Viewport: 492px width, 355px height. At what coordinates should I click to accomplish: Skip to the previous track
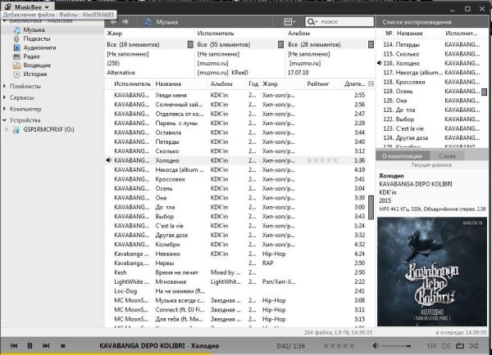coord(14,346)
